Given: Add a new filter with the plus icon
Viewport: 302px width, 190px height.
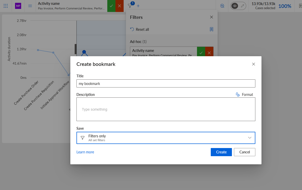Looking at the screenshot, I should click(x=138, y=6).
